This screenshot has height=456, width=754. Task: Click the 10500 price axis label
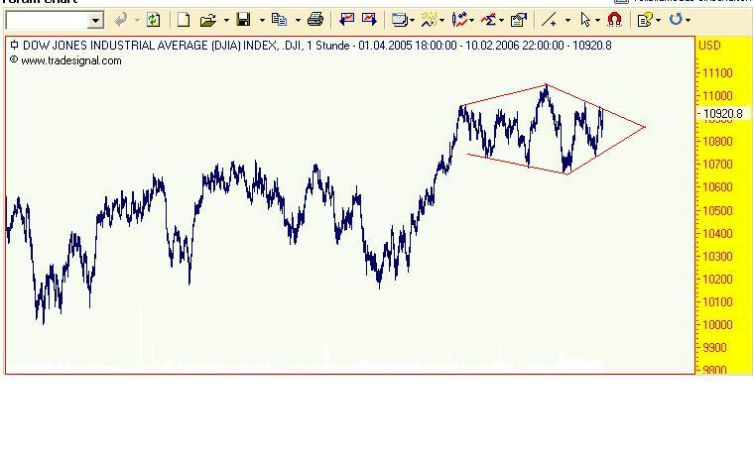coord(717,211)
